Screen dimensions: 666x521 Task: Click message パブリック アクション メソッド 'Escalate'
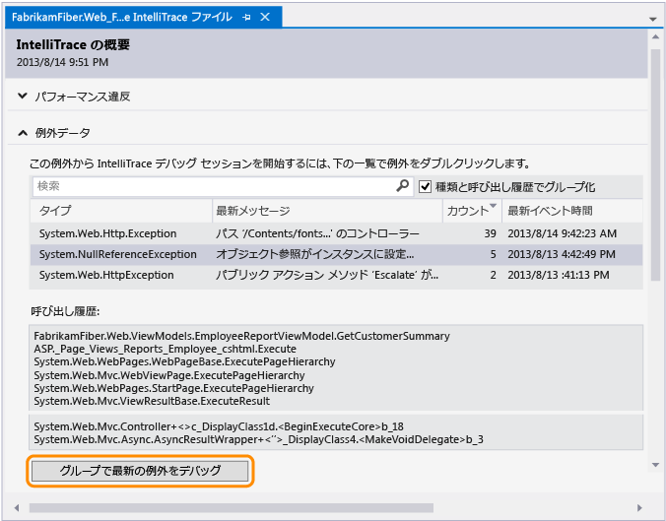pos(327,275)
